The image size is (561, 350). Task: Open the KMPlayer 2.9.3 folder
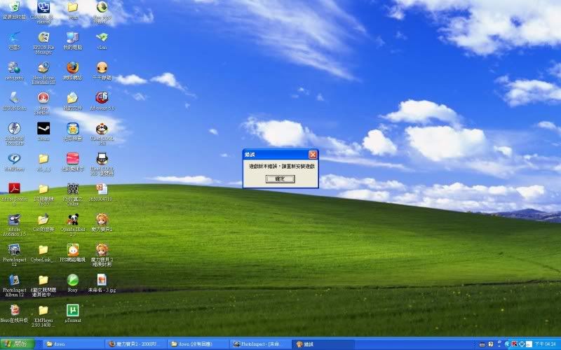(x=43, y=316)
